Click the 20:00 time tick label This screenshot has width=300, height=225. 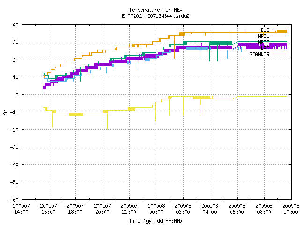[103, 212]
